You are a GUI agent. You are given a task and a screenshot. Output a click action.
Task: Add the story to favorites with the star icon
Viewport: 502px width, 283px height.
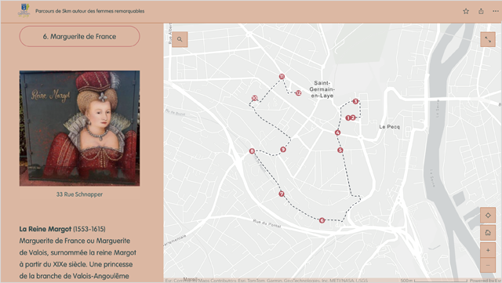pos(466,11)
